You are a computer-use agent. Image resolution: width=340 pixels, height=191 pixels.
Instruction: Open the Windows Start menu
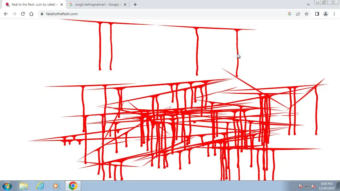pos(7,186)
